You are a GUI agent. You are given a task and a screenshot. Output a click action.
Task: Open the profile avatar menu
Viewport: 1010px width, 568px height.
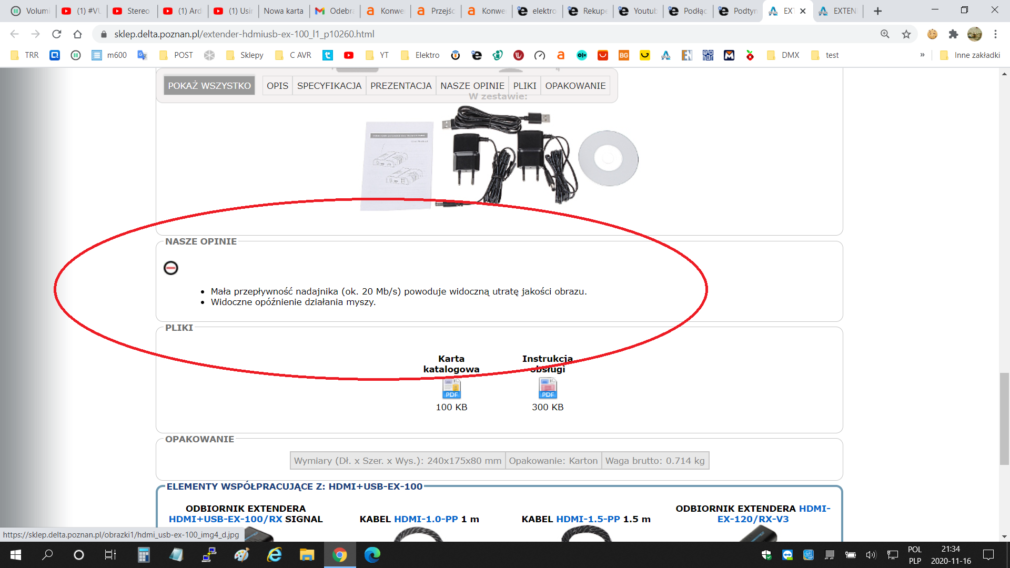(x=974, y=34)
